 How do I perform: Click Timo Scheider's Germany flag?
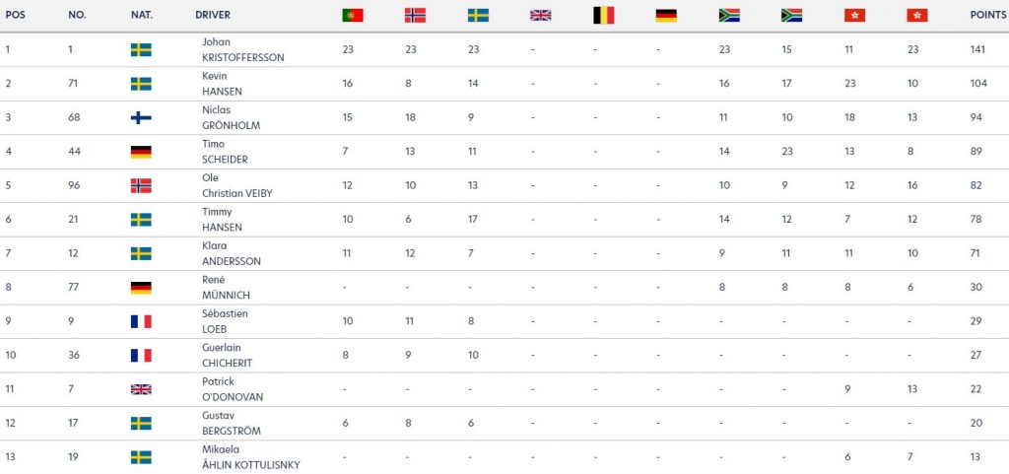click(141, 152)
